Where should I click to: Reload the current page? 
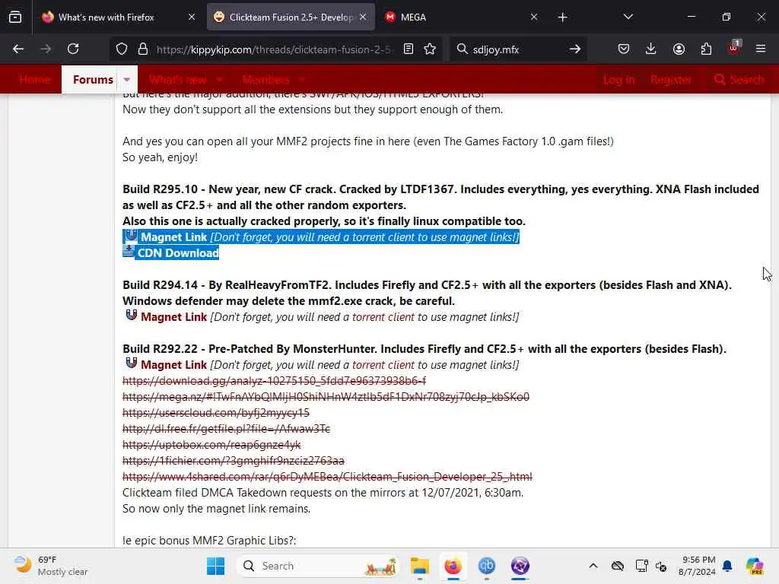pos(73,49)
